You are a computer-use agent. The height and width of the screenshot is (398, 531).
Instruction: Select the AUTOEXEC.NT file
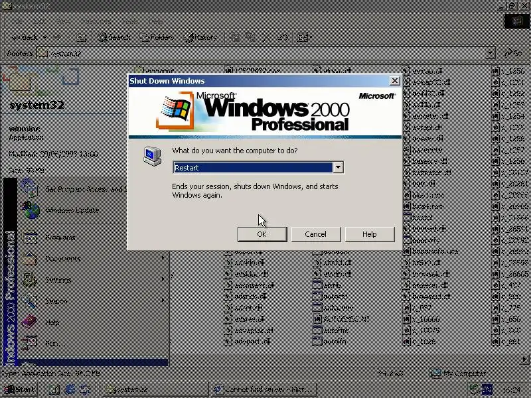(341, 319)
